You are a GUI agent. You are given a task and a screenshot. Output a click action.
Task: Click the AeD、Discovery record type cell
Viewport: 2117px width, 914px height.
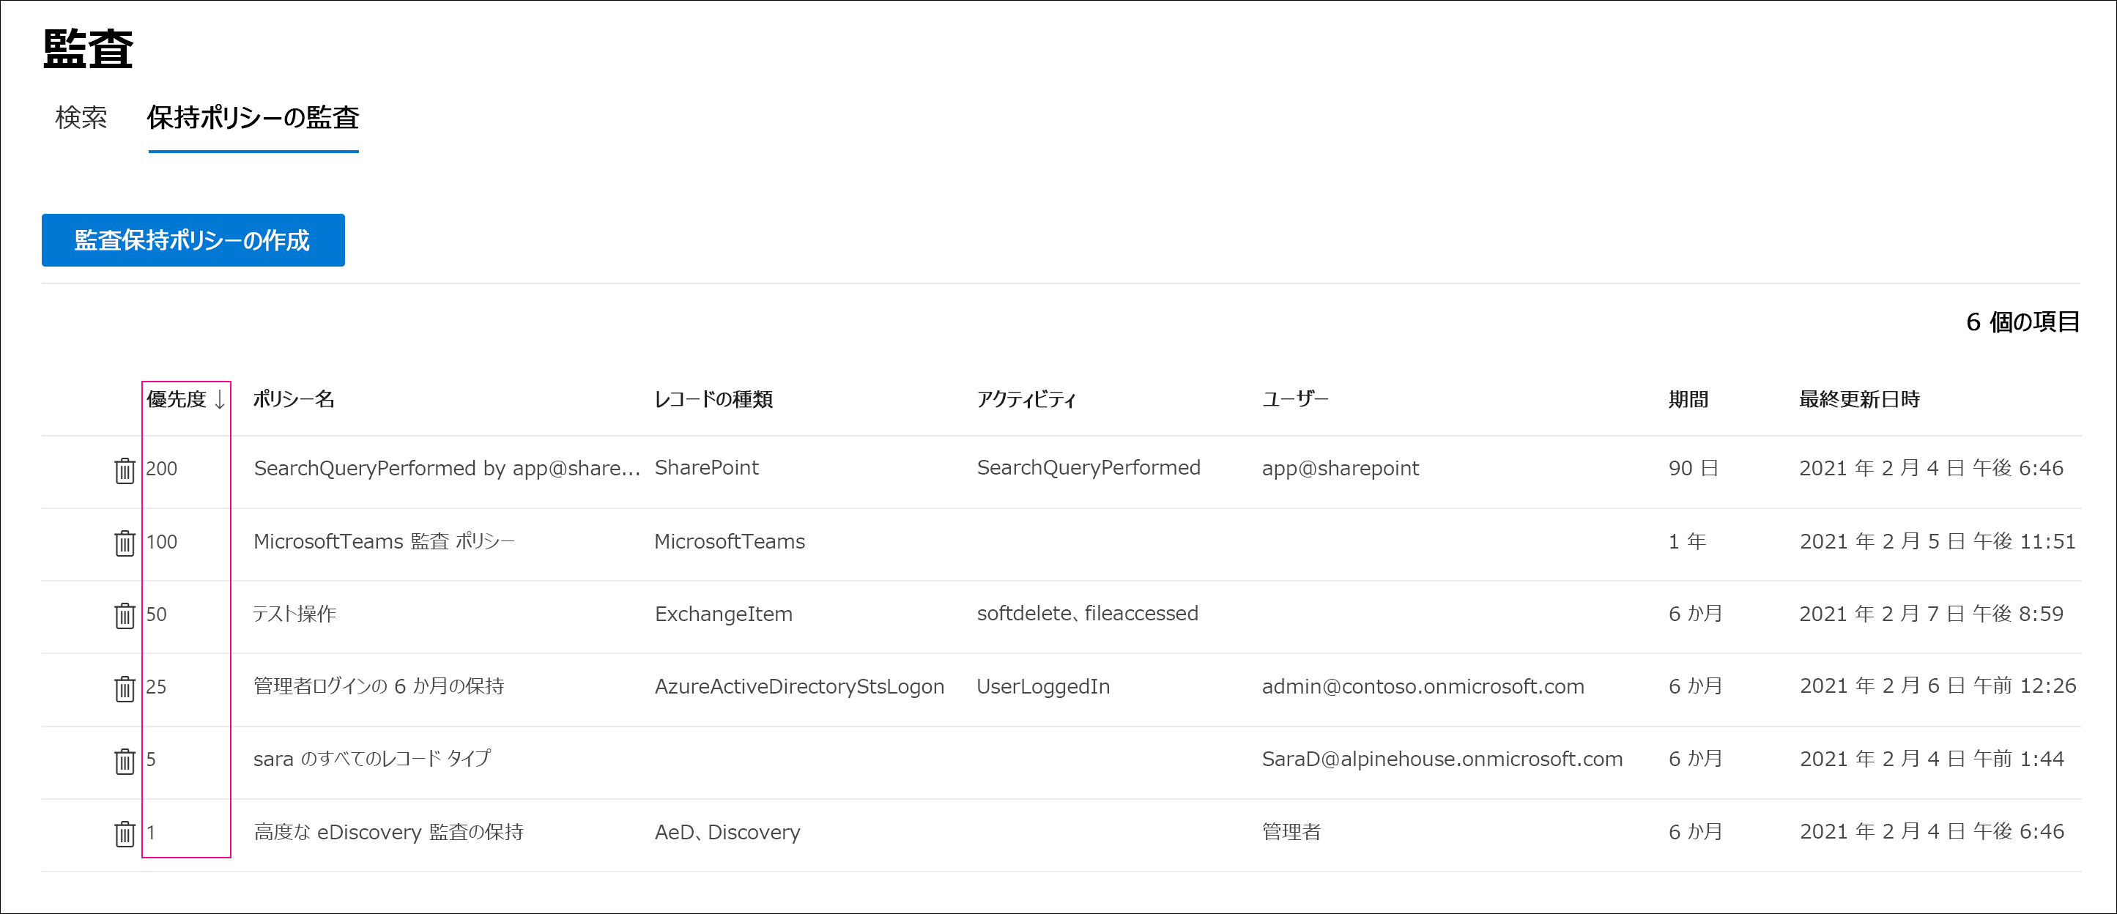(x=727, y=832)
